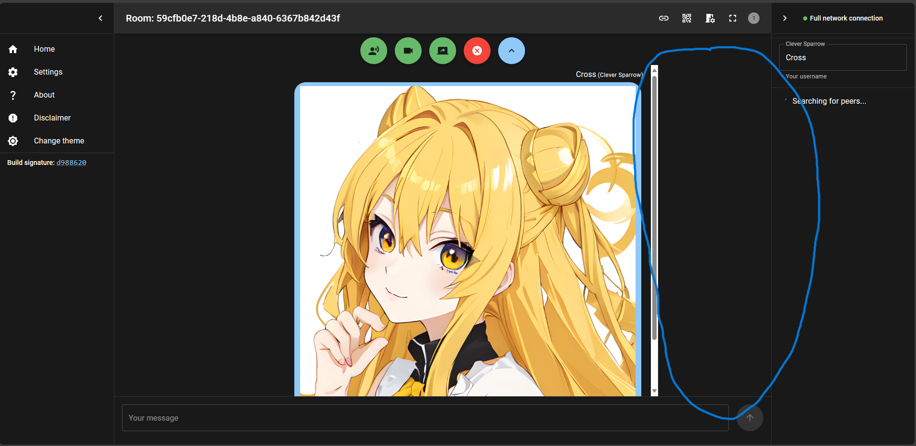Mute the voice chat microphone
The width and height of the screenshot is (916, 446).
click(x=373, y=50)
